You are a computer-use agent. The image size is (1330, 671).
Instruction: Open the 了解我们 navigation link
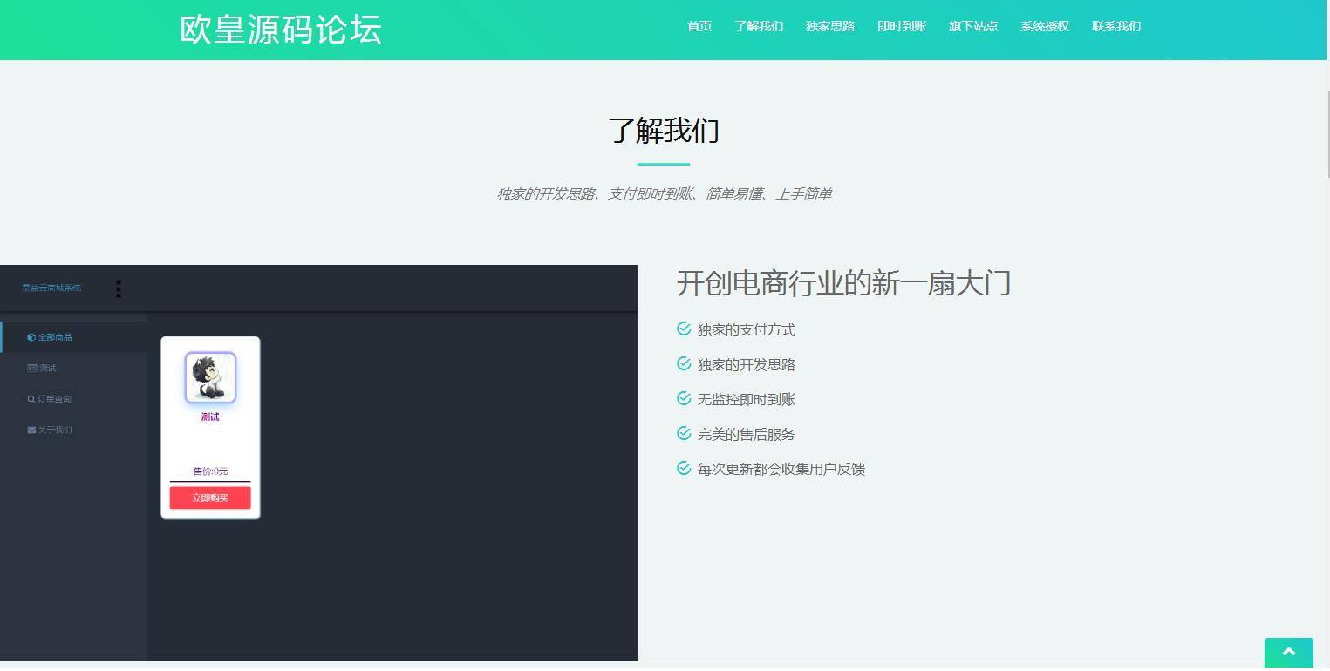point(758,26)
